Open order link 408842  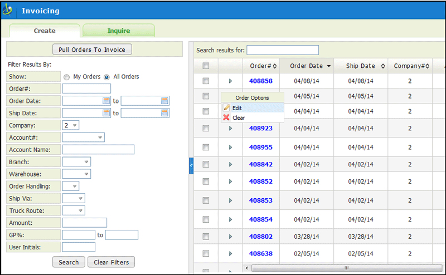260,164
